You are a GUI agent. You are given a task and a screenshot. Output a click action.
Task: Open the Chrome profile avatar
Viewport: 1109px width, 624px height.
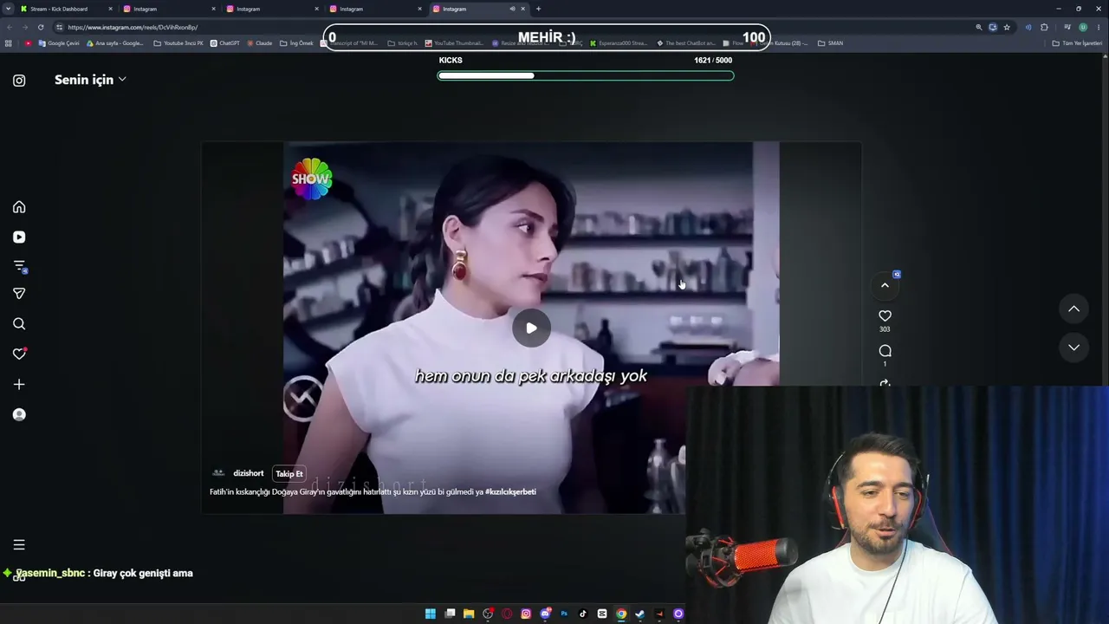pyautogui.click(x=1083, y=27)
